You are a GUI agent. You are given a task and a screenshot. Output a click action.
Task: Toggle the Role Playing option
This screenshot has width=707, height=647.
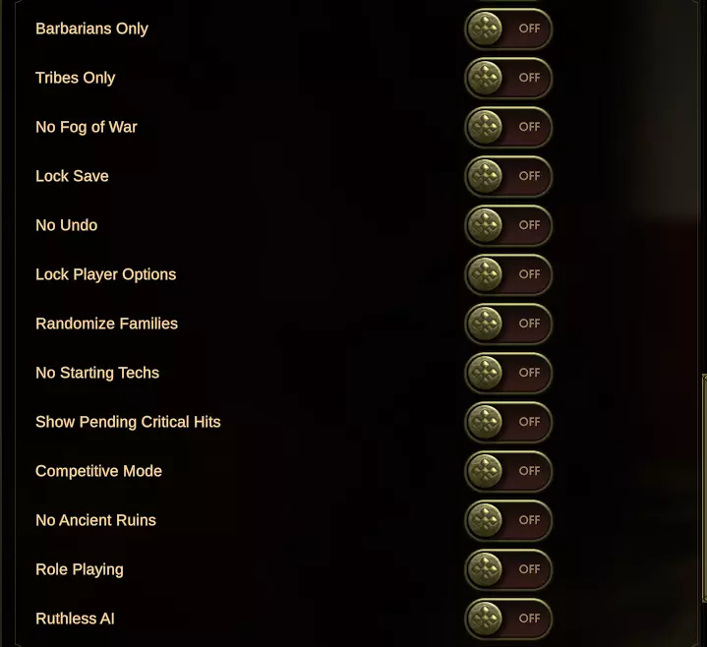click(x=508, y=569)
